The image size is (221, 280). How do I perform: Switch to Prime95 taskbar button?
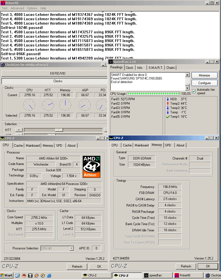click(189, 275)
